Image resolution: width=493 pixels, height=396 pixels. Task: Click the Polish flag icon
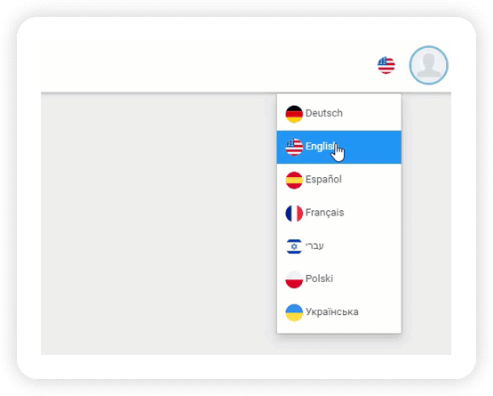click(294, 279)
